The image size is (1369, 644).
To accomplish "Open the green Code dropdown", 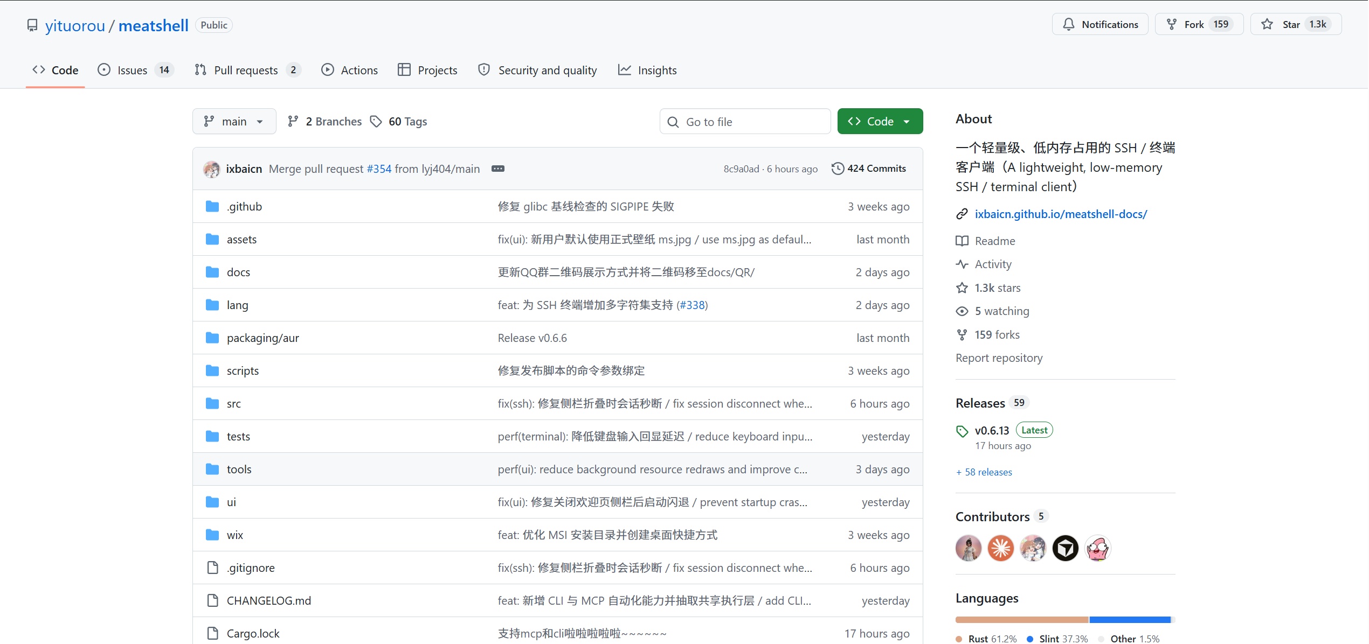I will point(880,122).
